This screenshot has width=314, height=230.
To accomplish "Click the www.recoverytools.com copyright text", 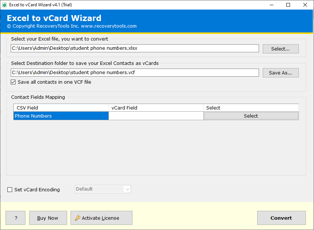I will pos(109,26).
